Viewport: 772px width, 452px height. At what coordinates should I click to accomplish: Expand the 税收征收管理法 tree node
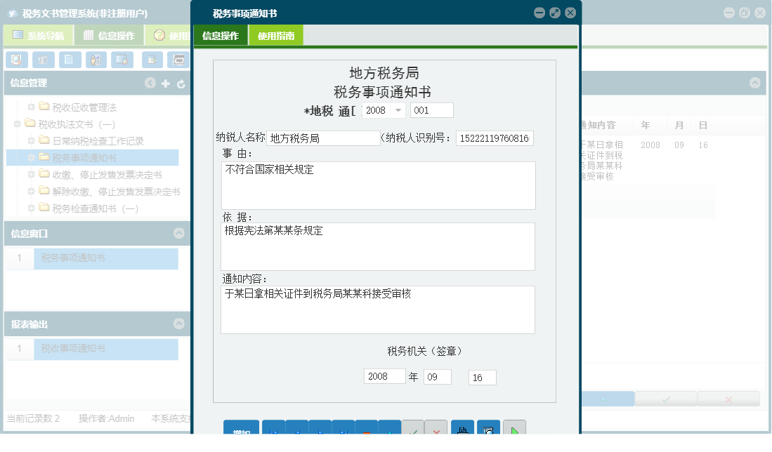31,107
